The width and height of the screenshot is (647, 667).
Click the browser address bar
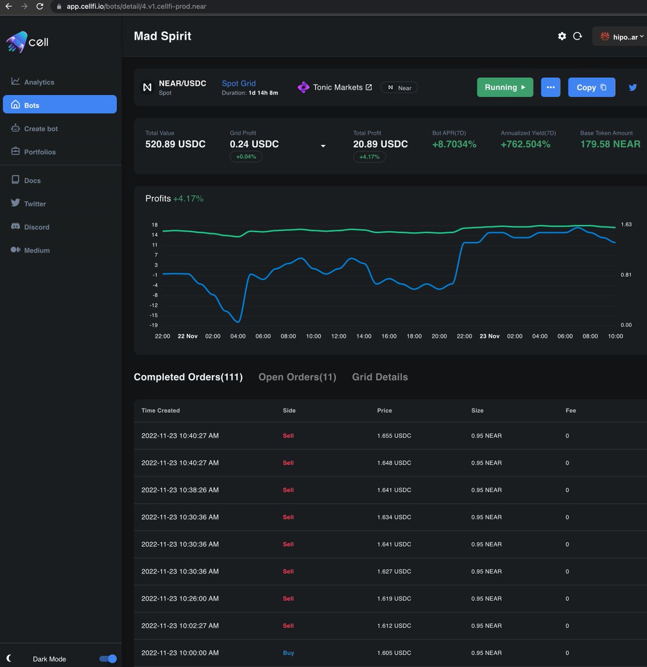coord(350,7)
